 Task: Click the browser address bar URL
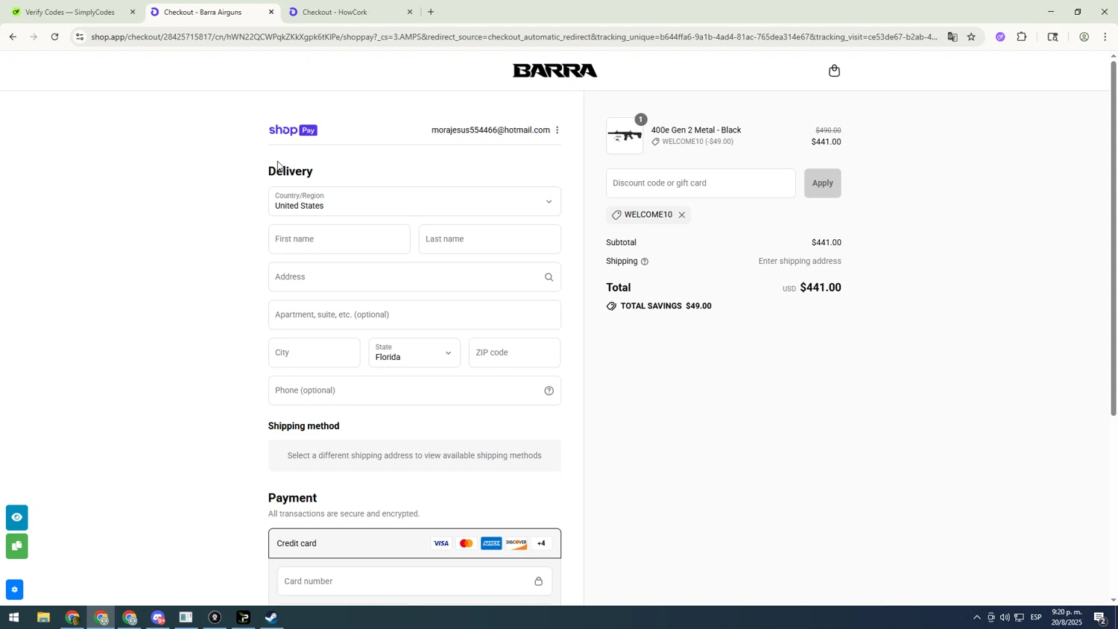pyautogui.click(x=514, y=37)
